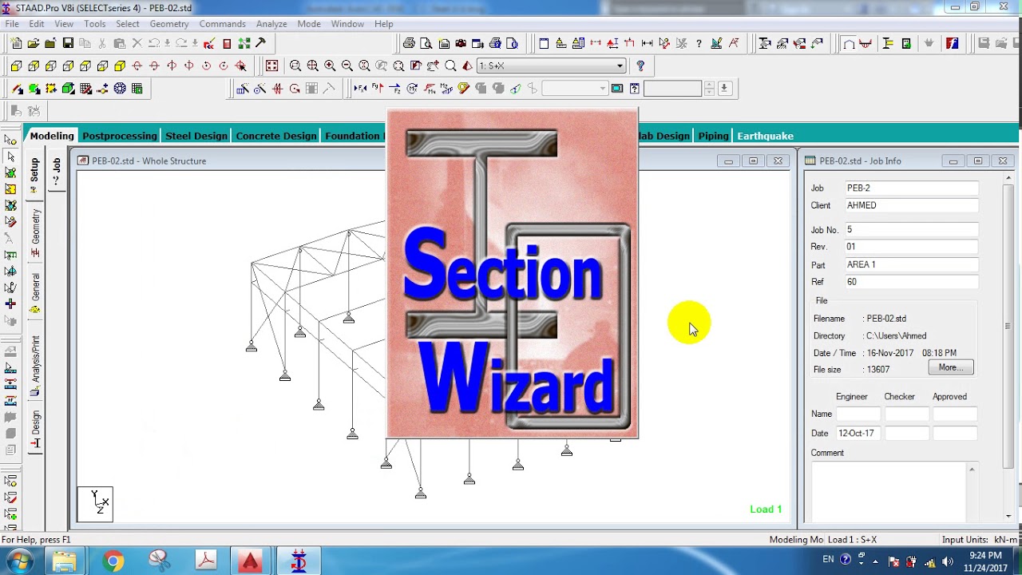Click the magnifying glass icon

[x=450, y=65]
